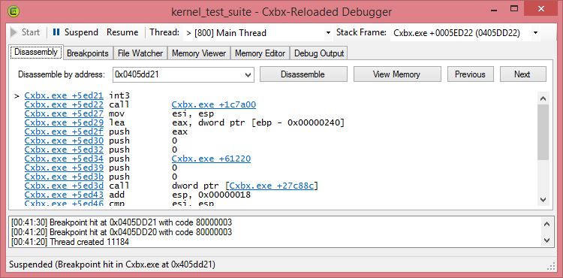This screenshot has width=563, height=278.
Task: Go to Previous disassembly page
Action: [470, 74]
